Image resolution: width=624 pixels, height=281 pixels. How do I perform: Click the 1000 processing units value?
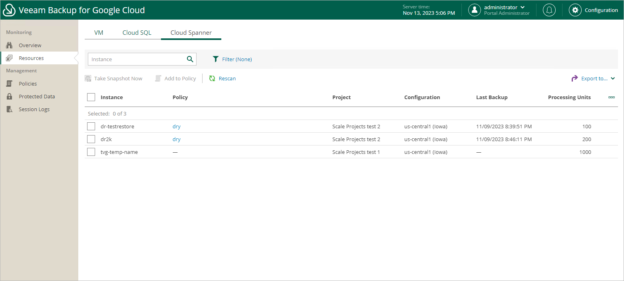click(585, 152)
